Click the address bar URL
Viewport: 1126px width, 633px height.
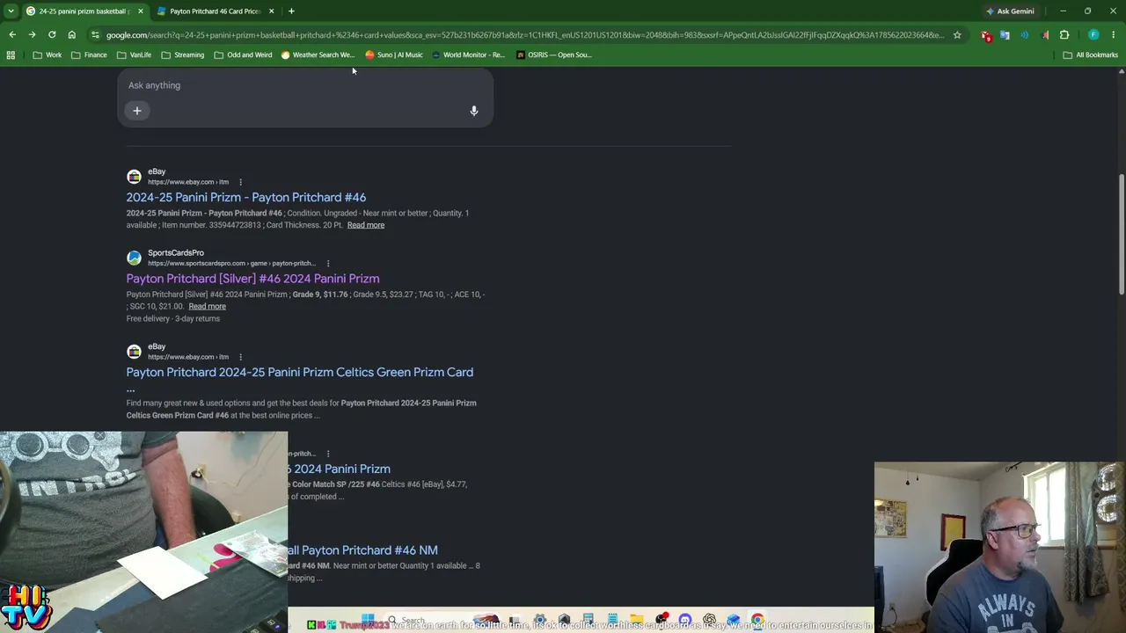524,35
